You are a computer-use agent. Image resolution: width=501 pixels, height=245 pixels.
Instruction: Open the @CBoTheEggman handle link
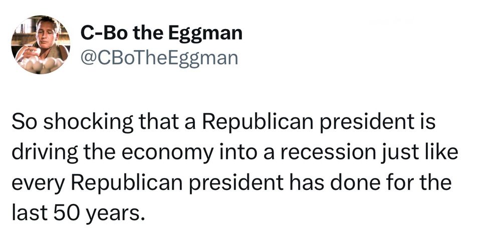159,58
